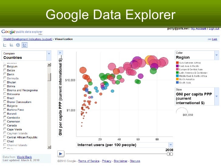The image size is (221, 166).
Task: Open the Color Region dropdown arrow
Action: point(217,55)
